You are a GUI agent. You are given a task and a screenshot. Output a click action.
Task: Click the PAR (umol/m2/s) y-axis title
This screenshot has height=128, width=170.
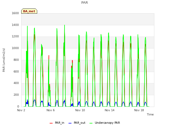[x=4, y=60]
